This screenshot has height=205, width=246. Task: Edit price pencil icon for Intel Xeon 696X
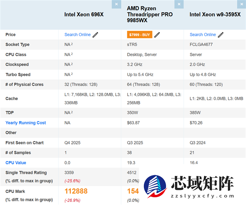(95, 35)
